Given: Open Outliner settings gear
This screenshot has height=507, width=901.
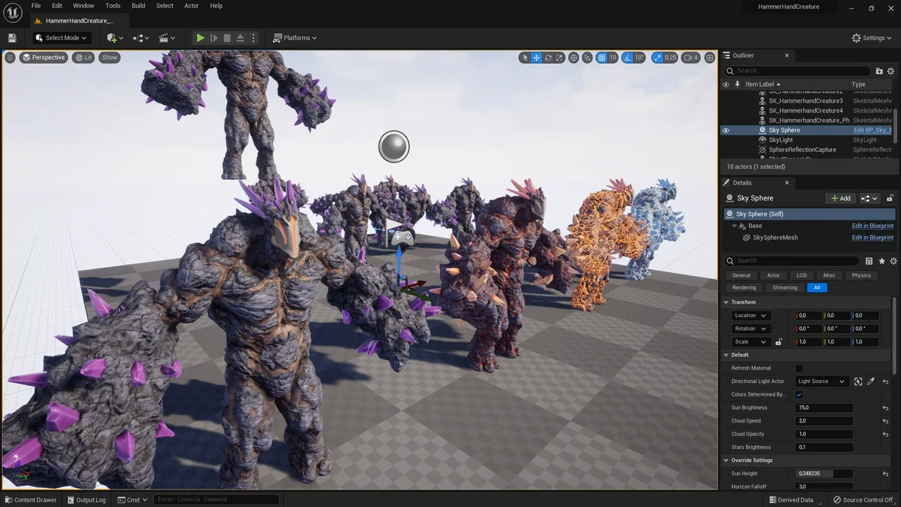Looking at the screenshot, I should pyautogui.click(x=890, y=71).
